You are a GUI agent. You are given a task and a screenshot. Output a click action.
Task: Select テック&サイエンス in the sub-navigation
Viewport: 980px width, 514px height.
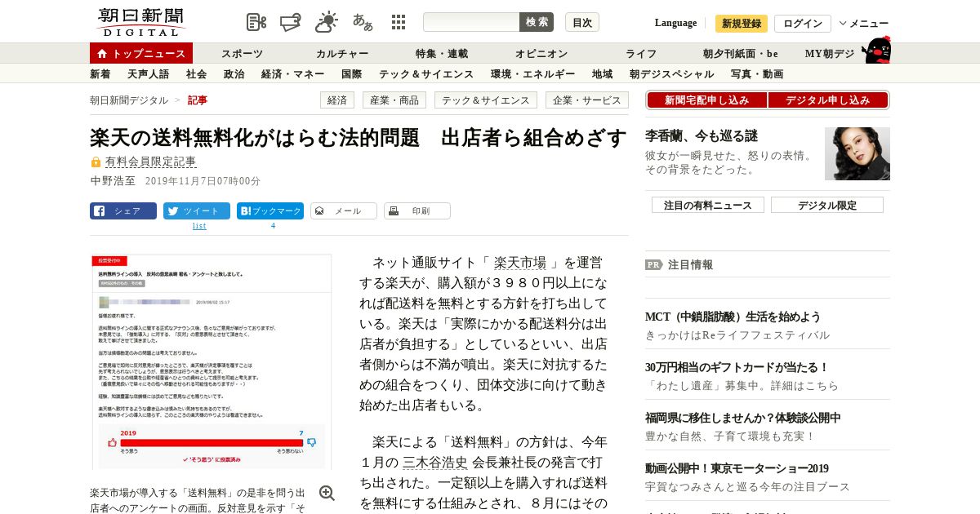[426, 74]
